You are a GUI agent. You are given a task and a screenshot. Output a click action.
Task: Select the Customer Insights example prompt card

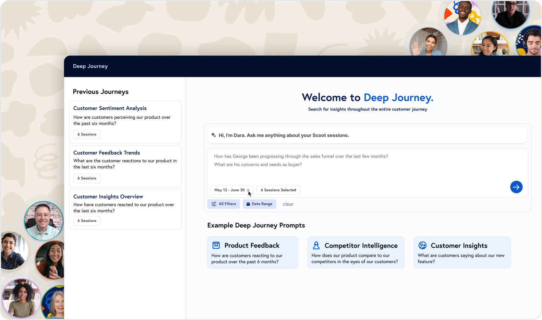(462, 252)
